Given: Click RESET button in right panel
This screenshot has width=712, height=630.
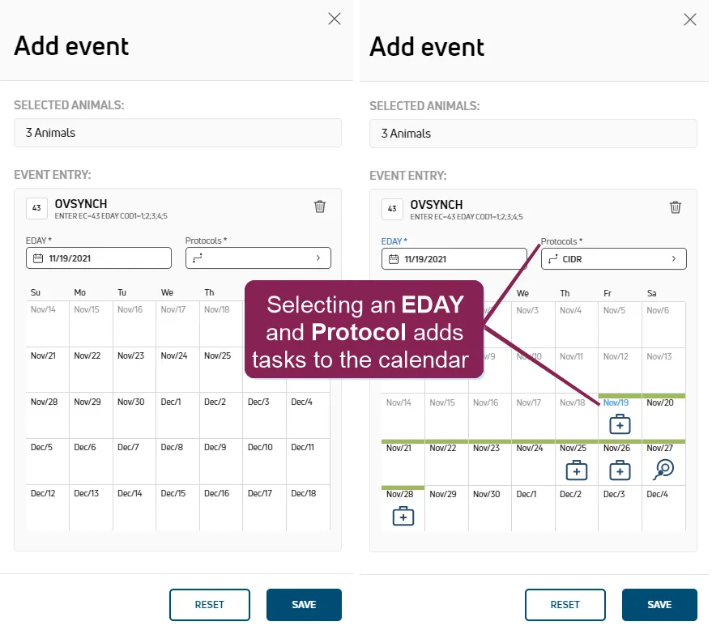Looking at the screenshot, I should click(x=565, y=605).
